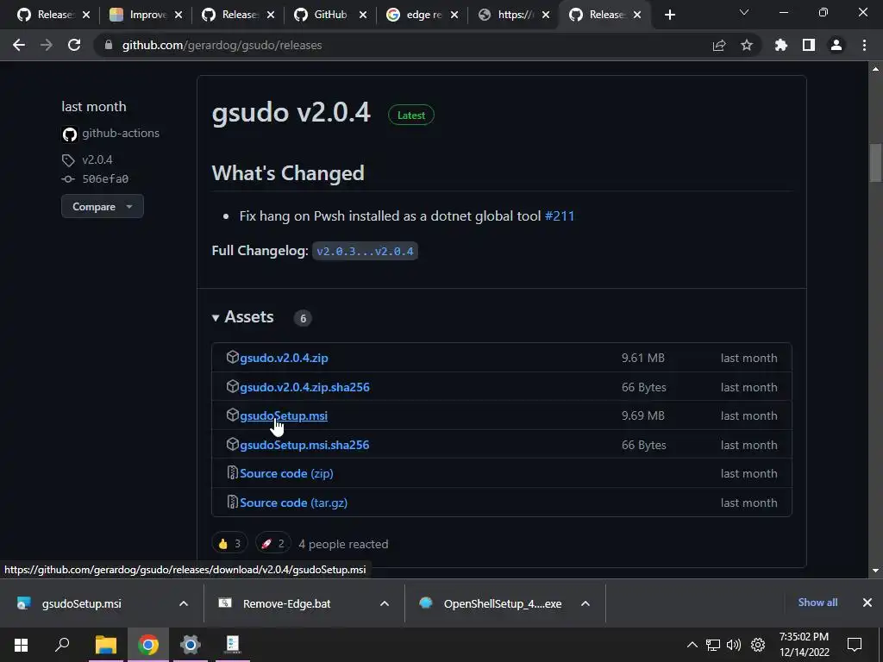Open the v2.0.4 tag link
This screenshot has width=883, height=662.
(x=97, y=159)
